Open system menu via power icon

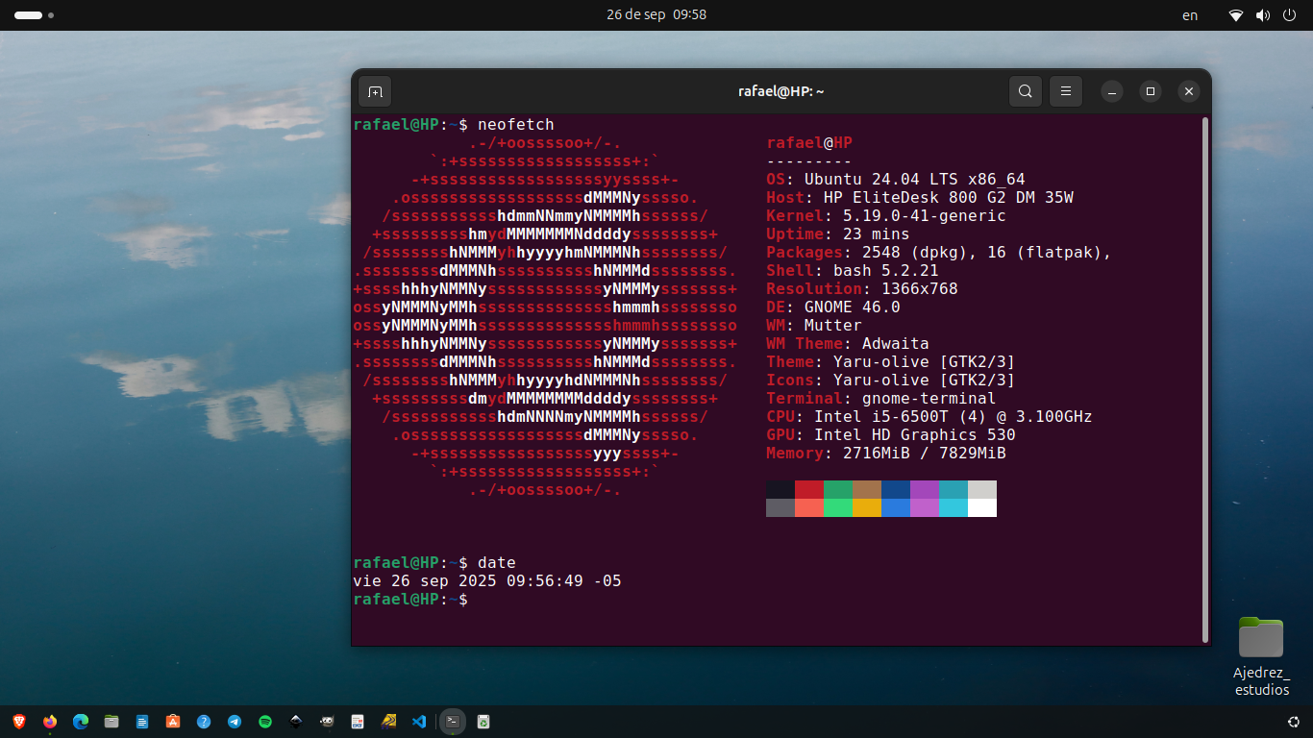[1289, 15]
